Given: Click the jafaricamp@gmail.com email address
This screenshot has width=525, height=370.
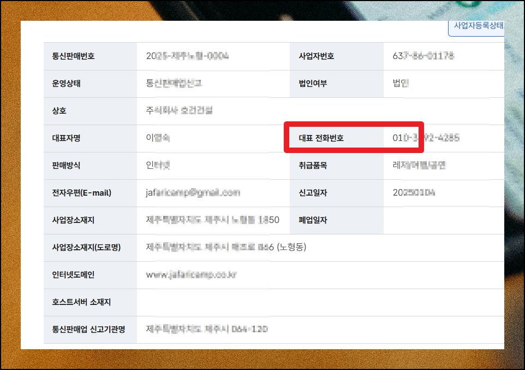Looking at the screenshot, I should [193, 193].
